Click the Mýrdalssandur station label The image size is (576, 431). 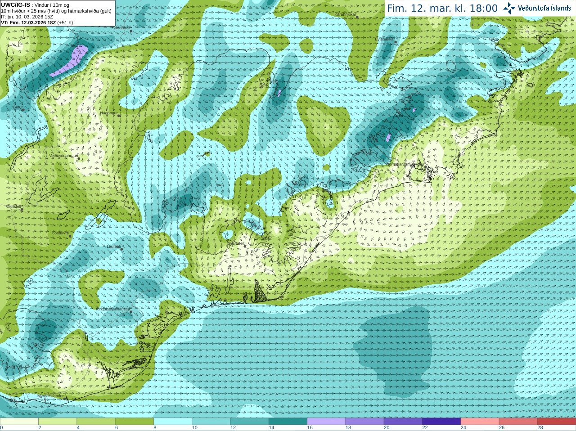pos(50,396)
